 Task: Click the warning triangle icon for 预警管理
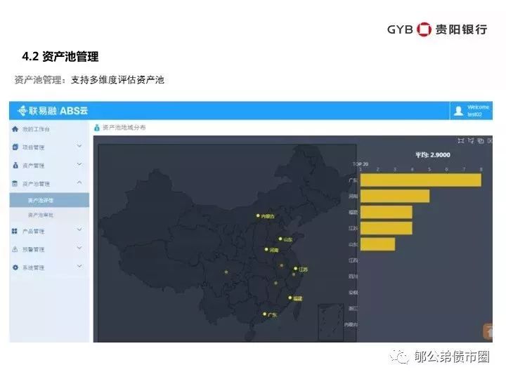[15, 249]
